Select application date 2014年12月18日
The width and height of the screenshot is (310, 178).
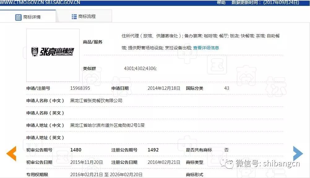coord(164,88)
